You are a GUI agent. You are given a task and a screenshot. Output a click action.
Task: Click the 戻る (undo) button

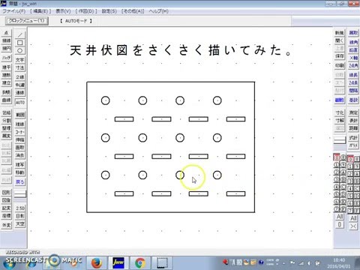20,182
